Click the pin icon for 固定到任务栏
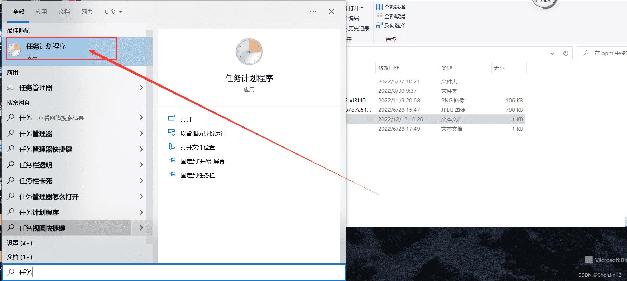Viewport: 627px width, 281px height. (x=172, y=174)
